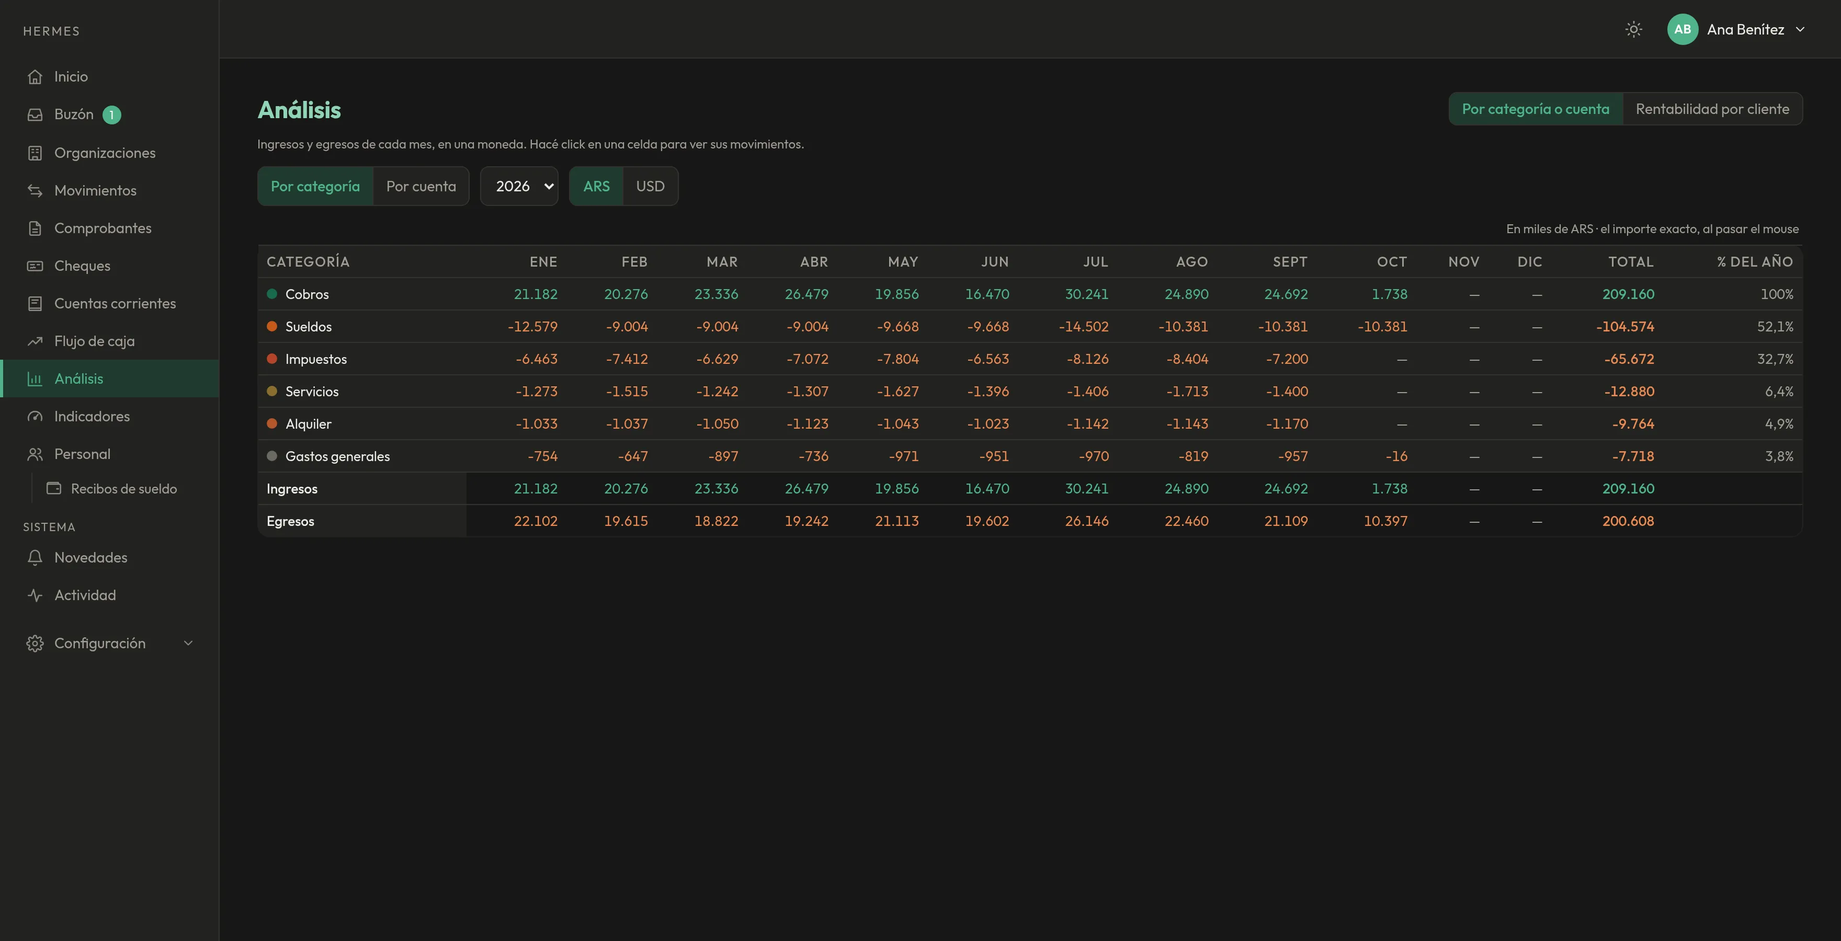Click Egresos total 200.608
This screenshot has width=1841, height=941.
1627,521
